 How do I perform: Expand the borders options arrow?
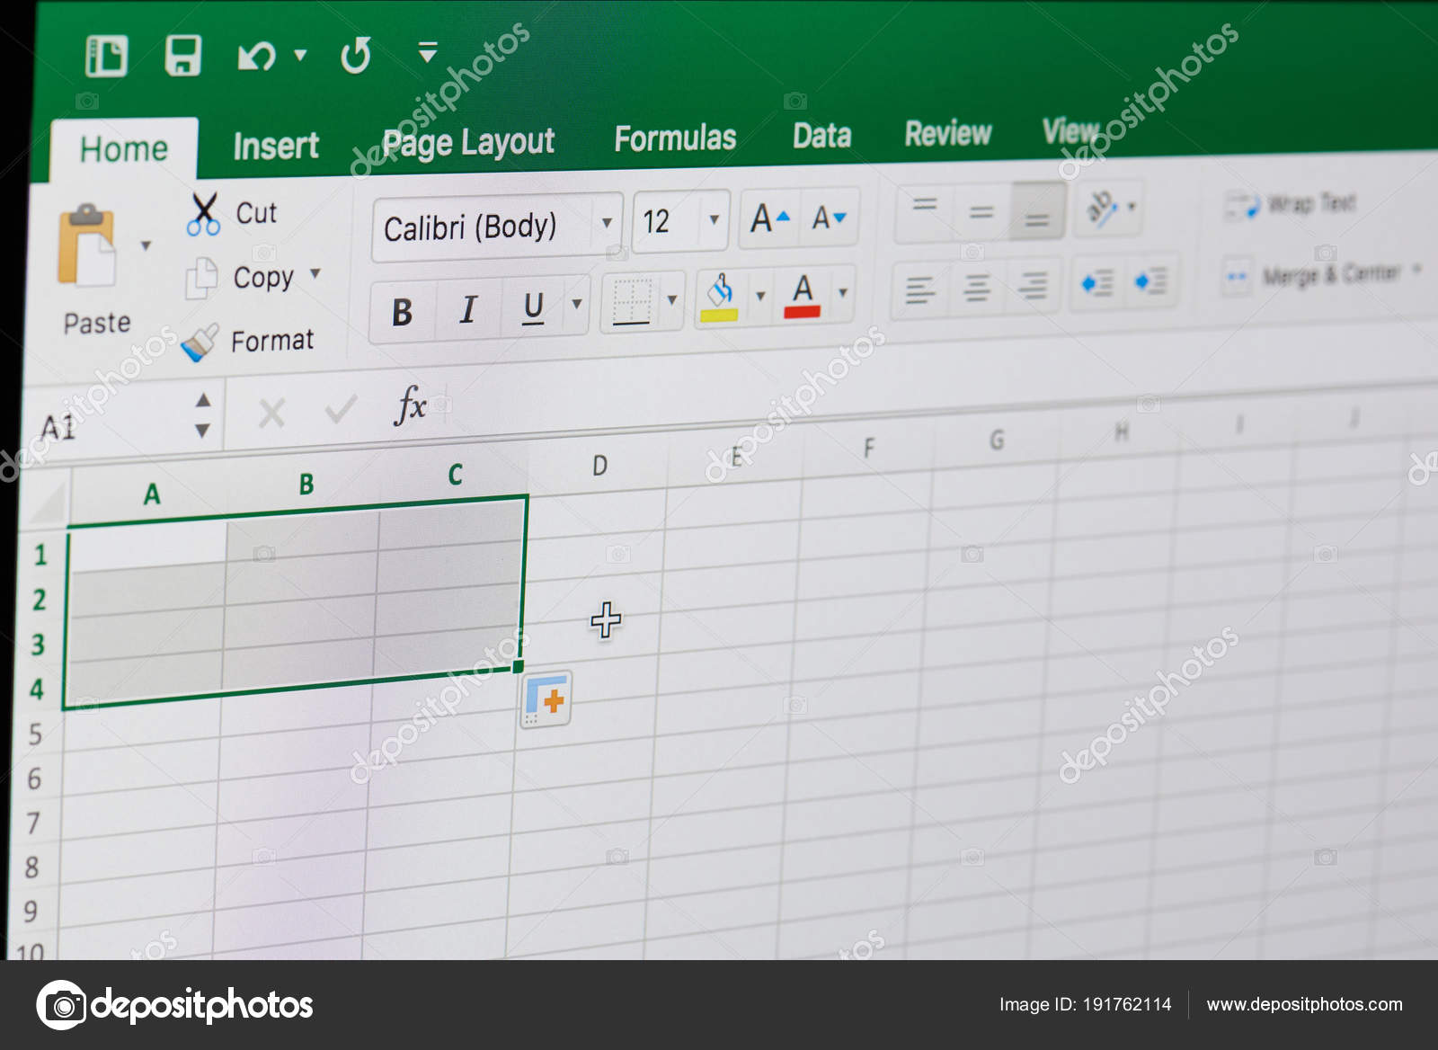pyautogui.click(x=671, y=299)
